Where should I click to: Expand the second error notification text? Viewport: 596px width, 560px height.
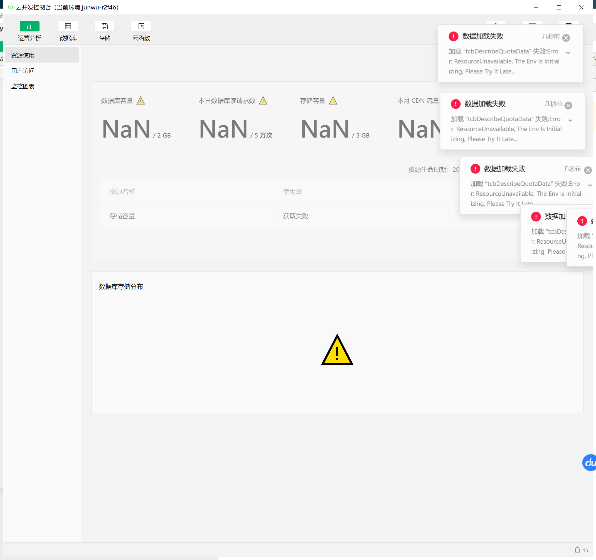[570, 120]
